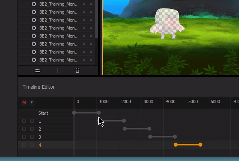Check the mute box for timeline row 2
The width and height of the screenshot is (239, 161).
24,129
